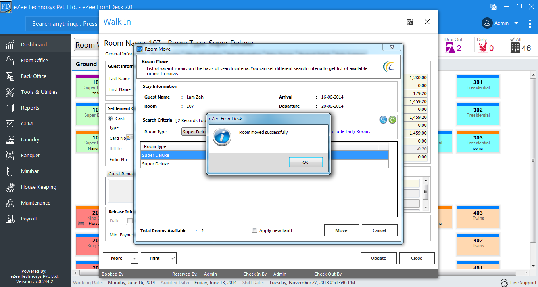Select room 403 Twins tile

[x=478, y=217]
